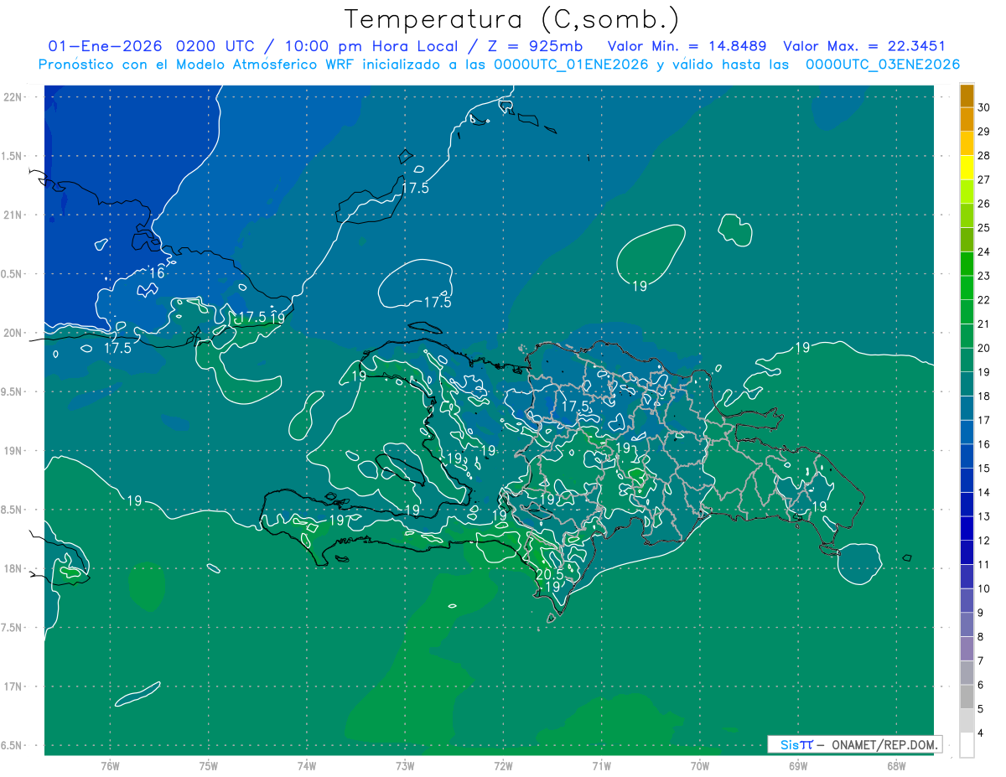Click the ONAMET/REP.DOM. watermark box

(854, 744)
